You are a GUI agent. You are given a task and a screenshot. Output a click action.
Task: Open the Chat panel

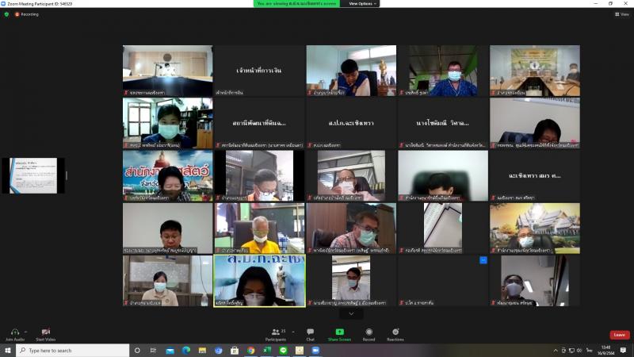point(310,334)
